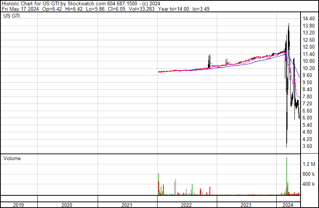The width and height of the screenshot is (319, 208).
Task: Click the 11.40 price axis label
Action: click(x=309, y=54)
